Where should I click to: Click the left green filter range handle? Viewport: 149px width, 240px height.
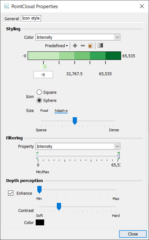point(37,156)
